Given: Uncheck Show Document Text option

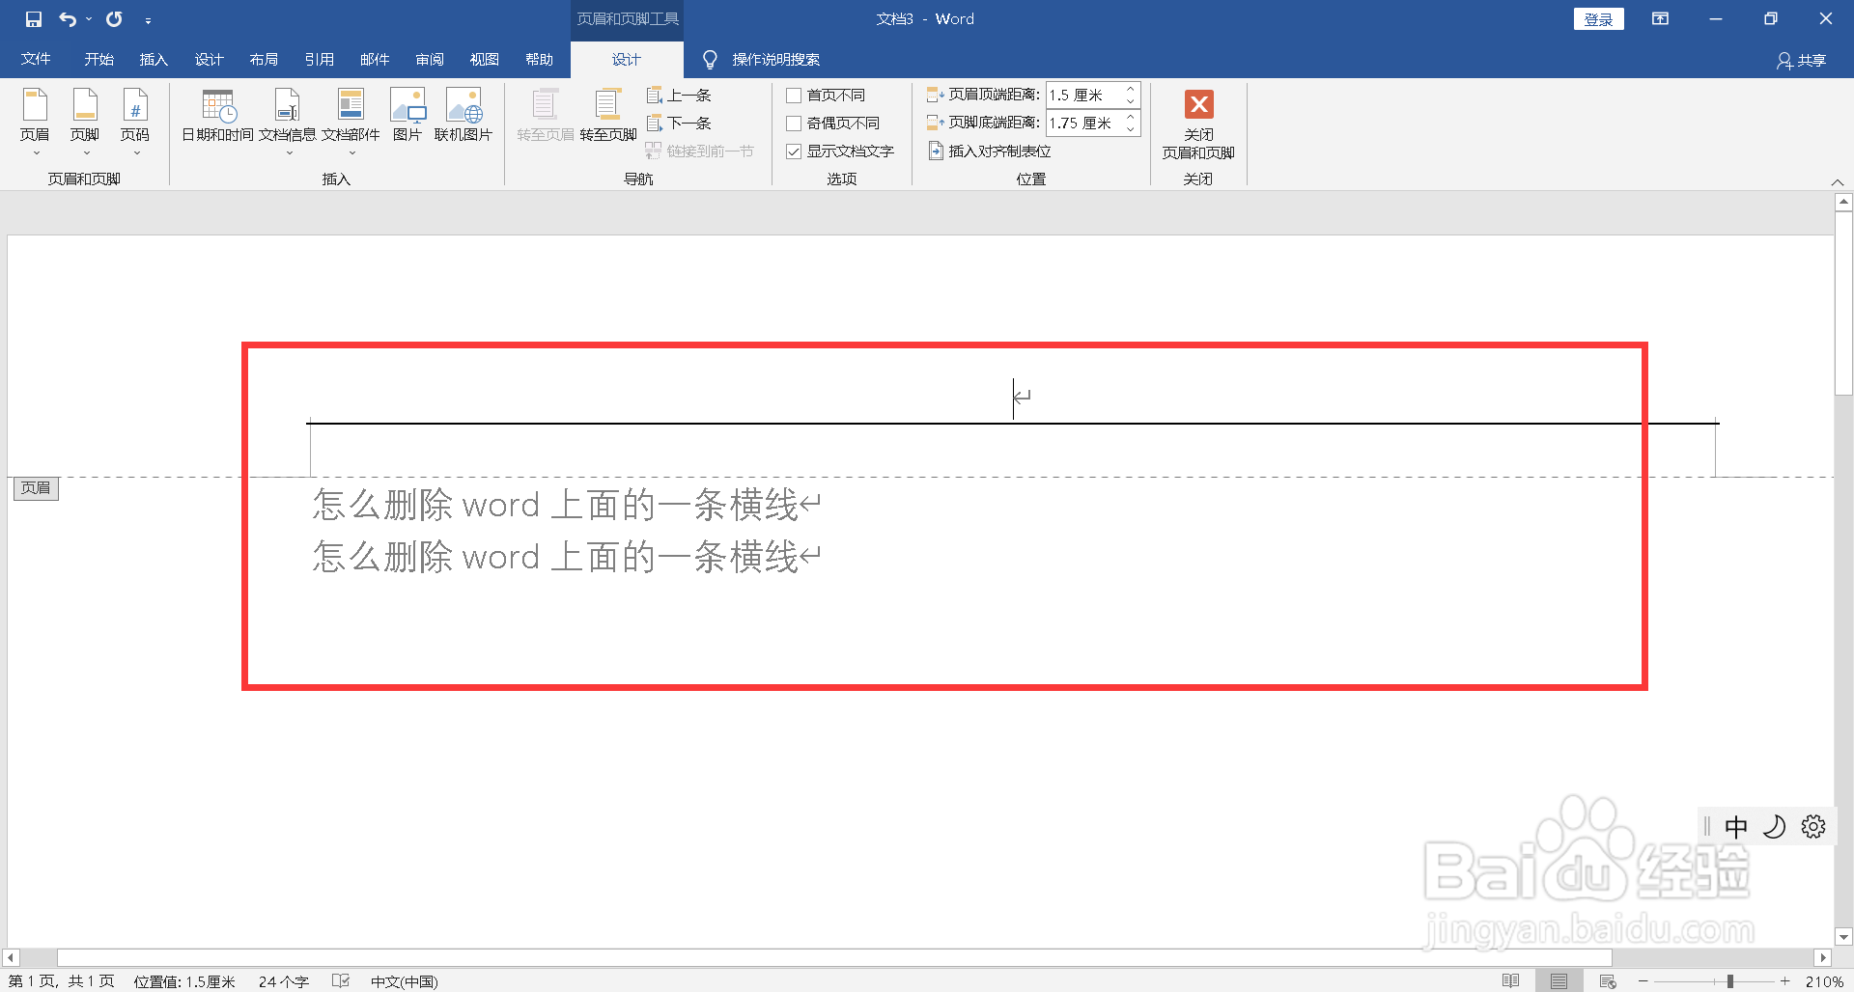Looking at the screenshot, I should (x=795, y=151).
